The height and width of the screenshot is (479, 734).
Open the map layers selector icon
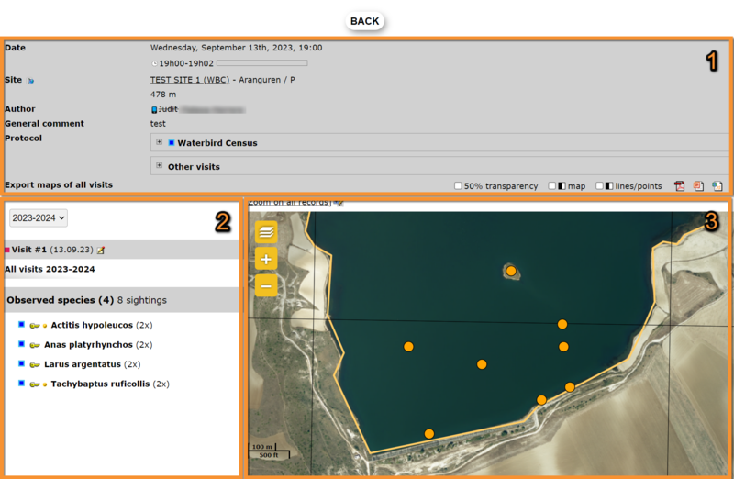266,232
